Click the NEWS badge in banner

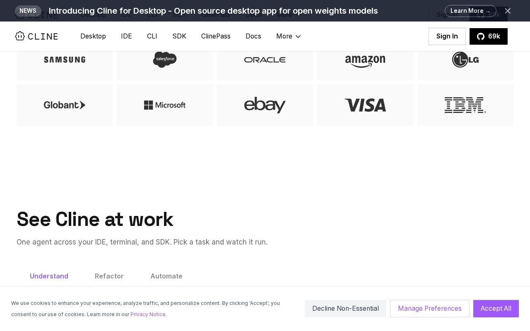click(28, 11)
